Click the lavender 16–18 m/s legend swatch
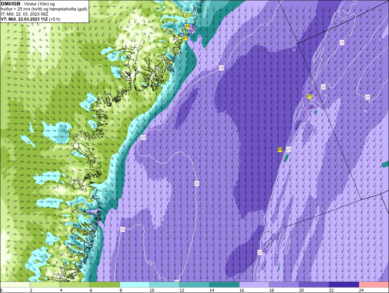The width and height of the screenshot is (389, 293). [254, 284]
